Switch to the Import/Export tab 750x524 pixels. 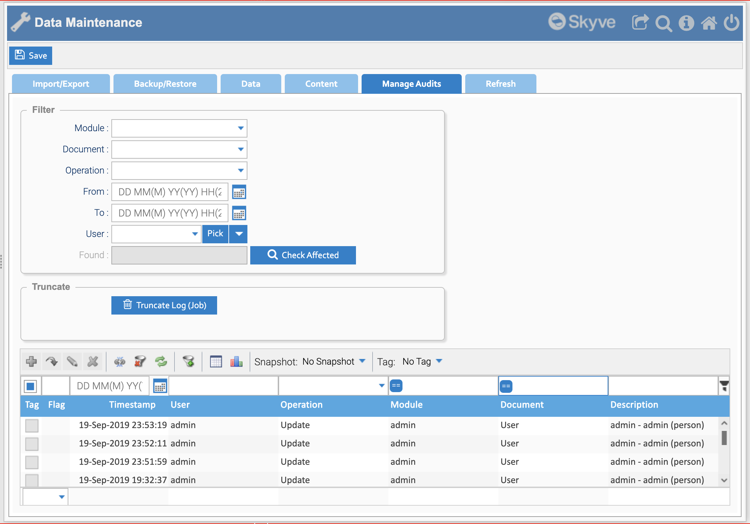[61, 84]
